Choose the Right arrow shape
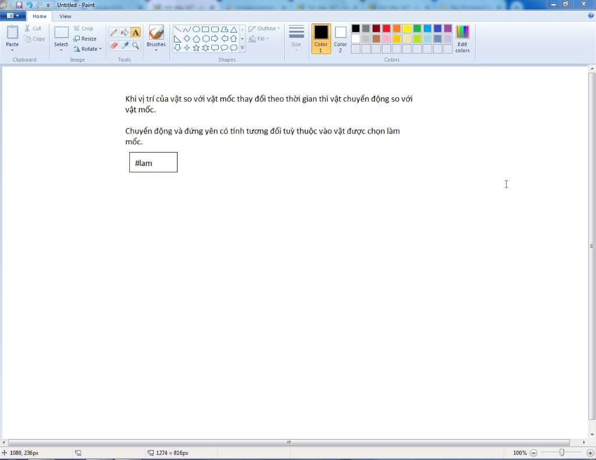This screenshot has height=460, width=596. pos(215,38)
